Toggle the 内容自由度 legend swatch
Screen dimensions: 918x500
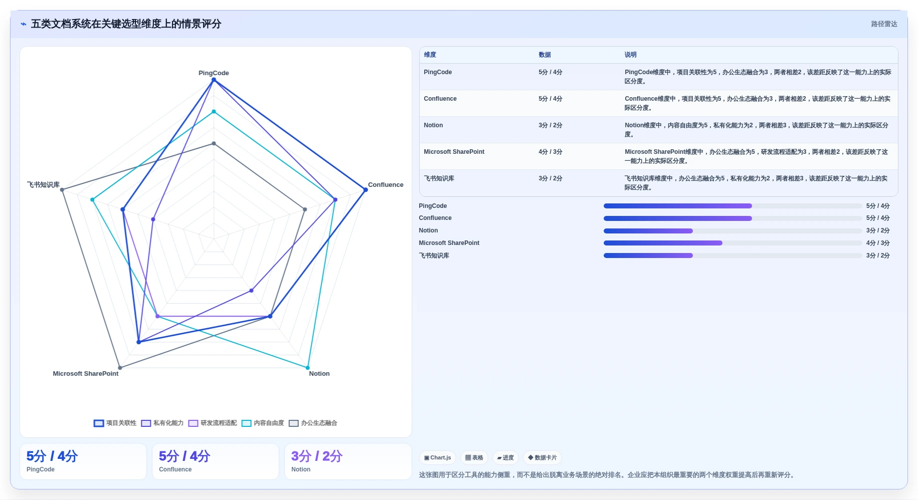pos(246,423)
